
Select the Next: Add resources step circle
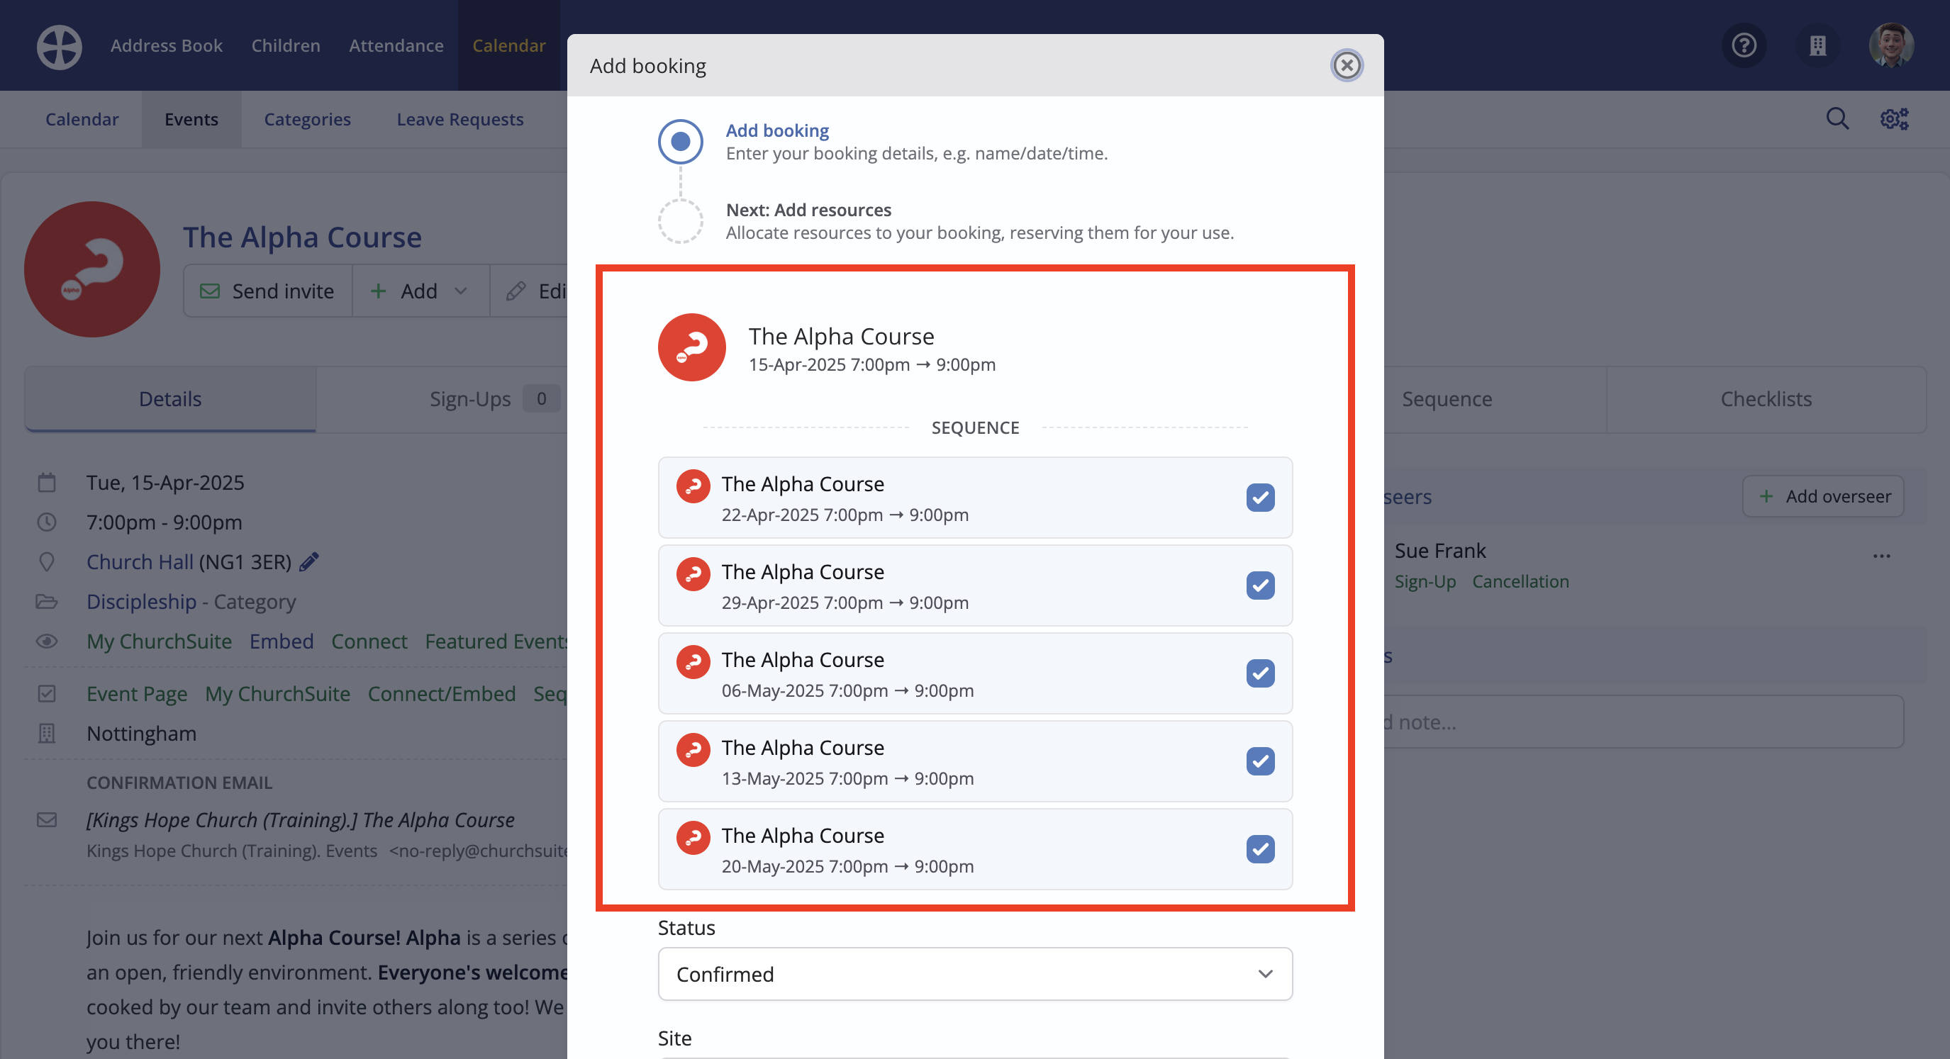[681, 221]
